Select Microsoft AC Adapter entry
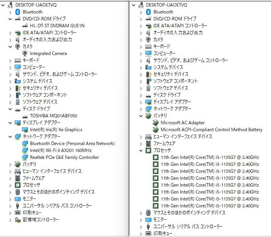The height and width of the screenshot is (237, 271). [183, 123]
